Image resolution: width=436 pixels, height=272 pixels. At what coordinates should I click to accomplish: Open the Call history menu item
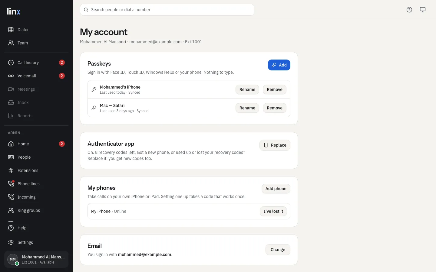click(x=36, y=63)
